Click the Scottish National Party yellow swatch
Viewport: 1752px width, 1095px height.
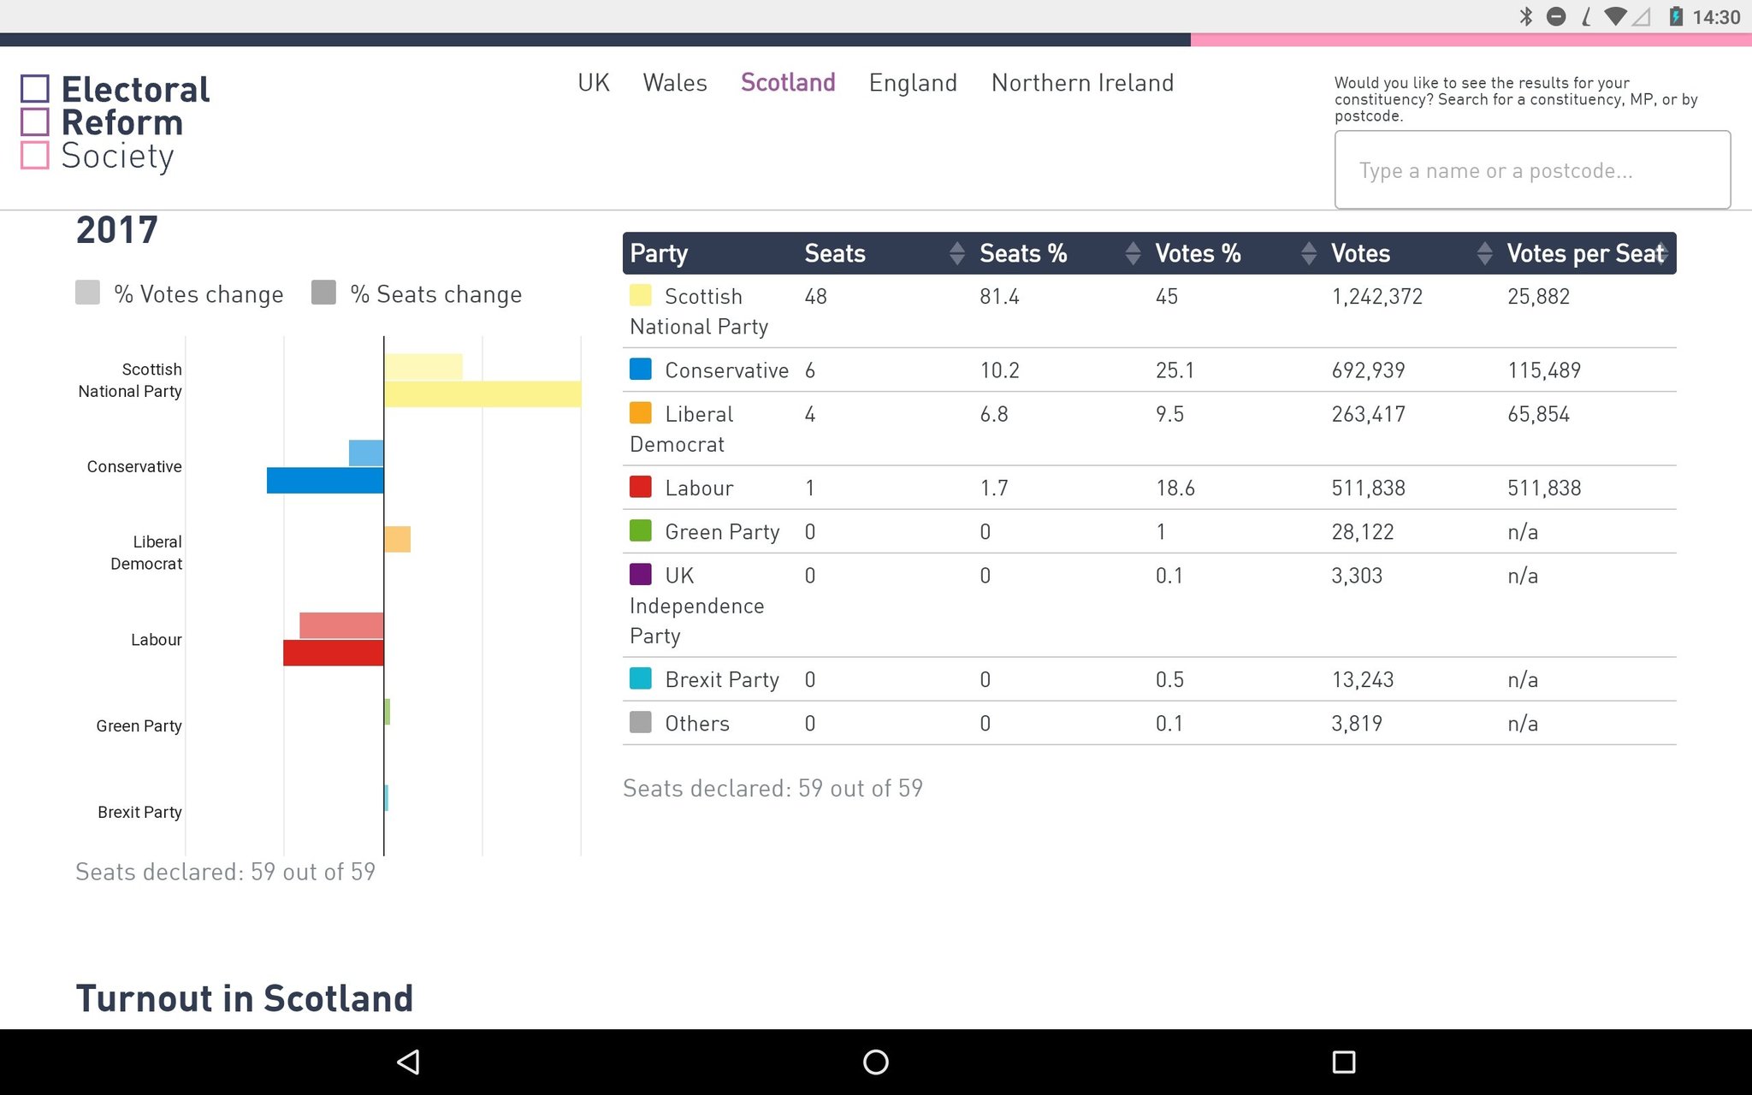tap(641, 295)
